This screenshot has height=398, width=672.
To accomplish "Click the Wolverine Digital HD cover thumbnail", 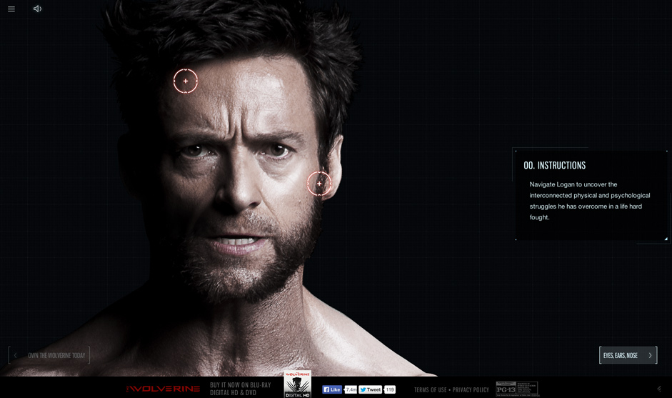I will pos(297,384).
